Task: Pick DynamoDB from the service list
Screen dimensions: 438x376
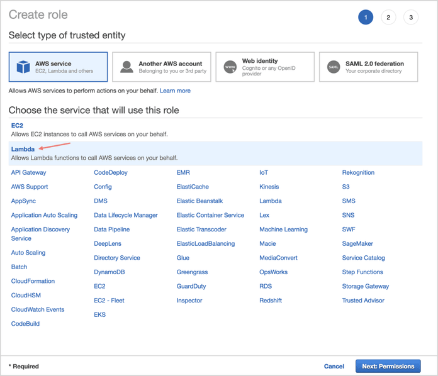Action: click(109, 272)
